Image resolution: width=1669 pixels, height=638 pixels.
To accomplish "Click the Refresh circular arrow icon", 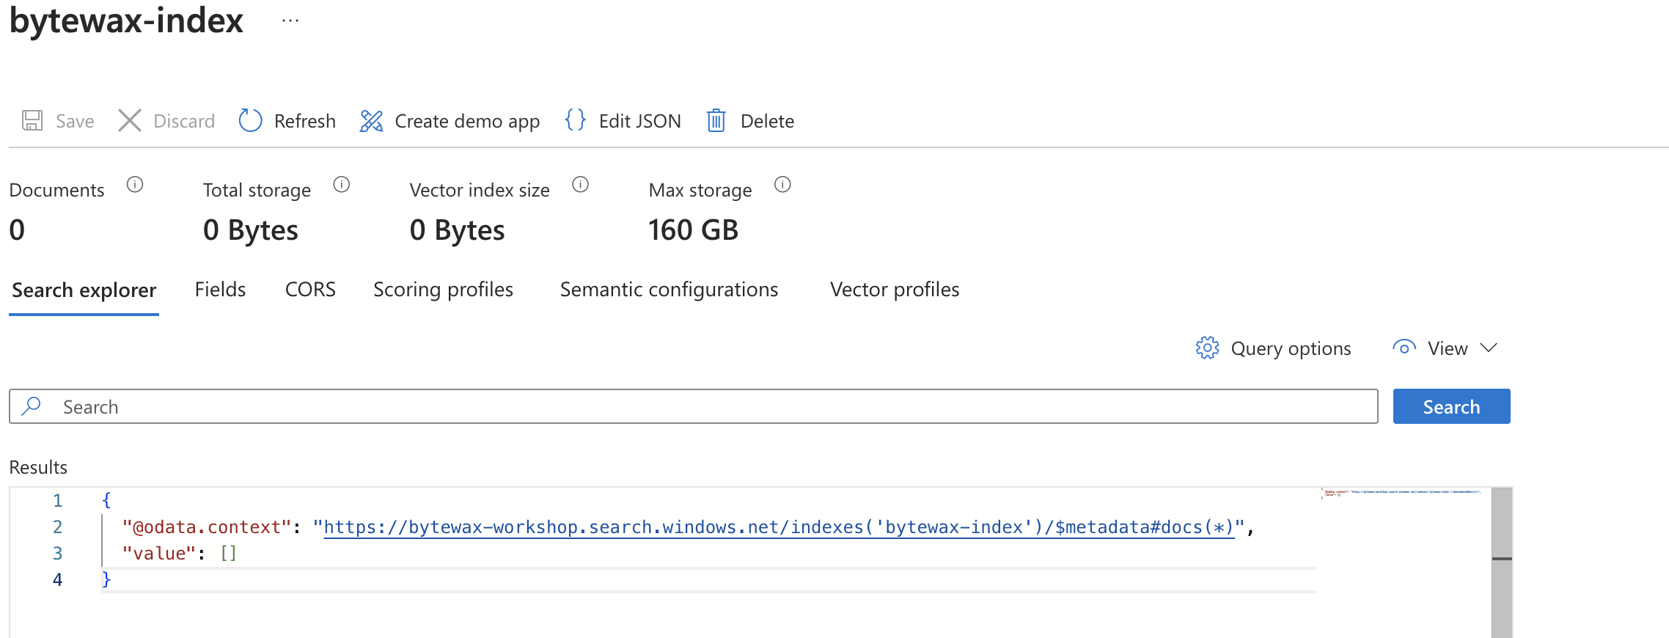I will 250,121.
